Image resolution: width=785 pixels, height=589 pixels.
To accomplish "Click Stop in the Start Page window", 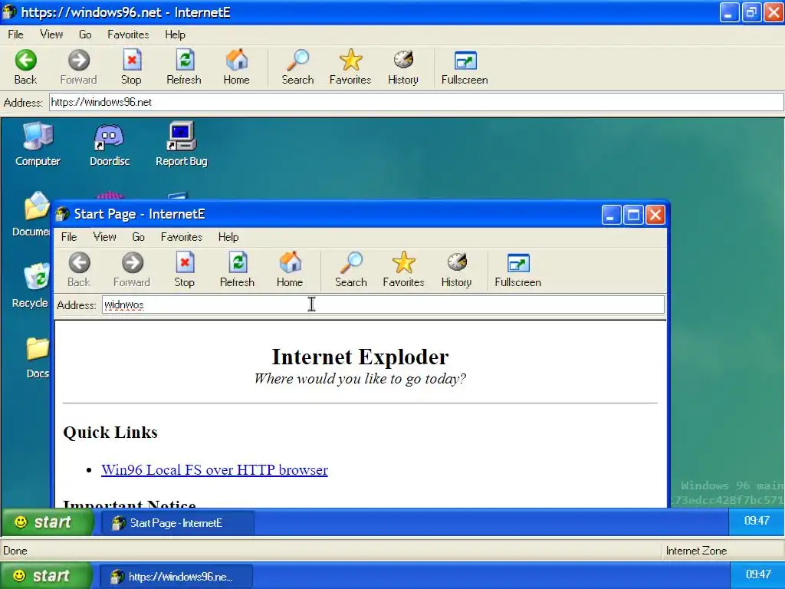I will coord(184,270).
